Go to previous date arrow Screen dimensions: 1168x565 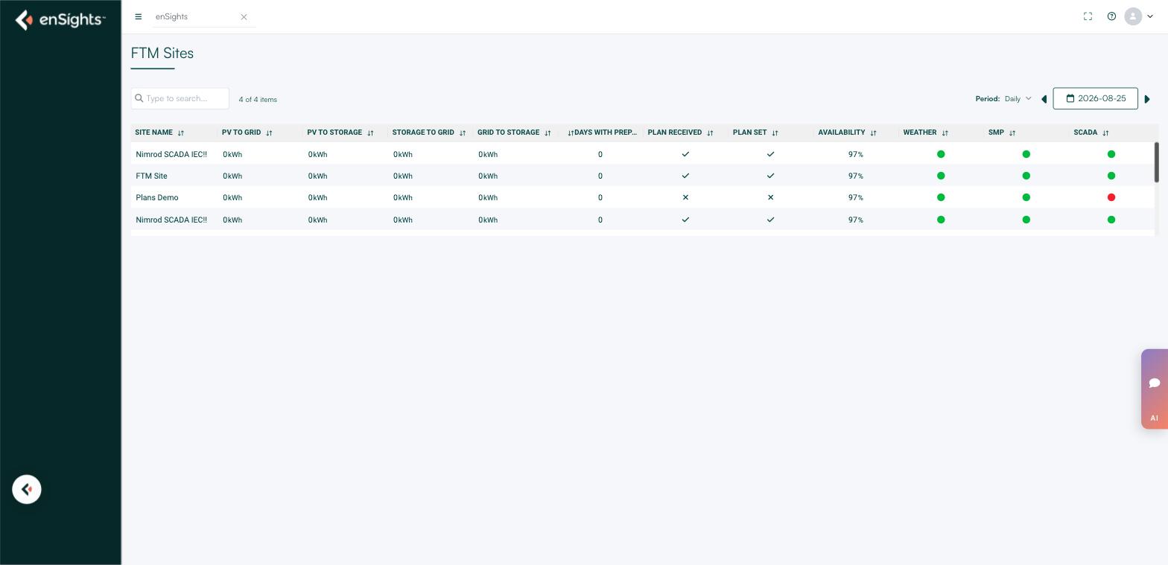point(1044,99)
